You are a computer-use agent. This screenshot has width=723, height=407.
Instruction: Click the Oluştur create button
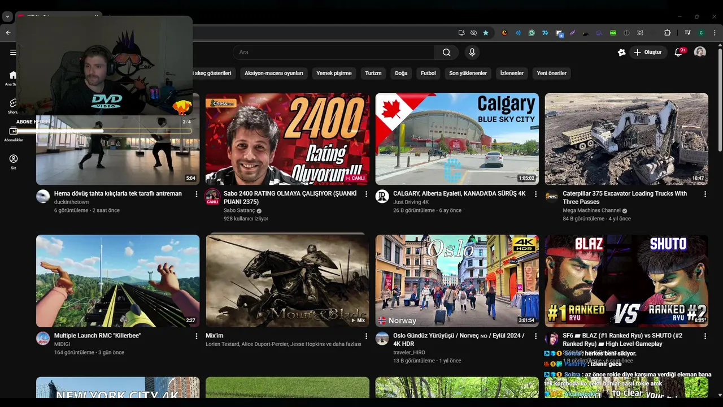click(x=648, y=53)
